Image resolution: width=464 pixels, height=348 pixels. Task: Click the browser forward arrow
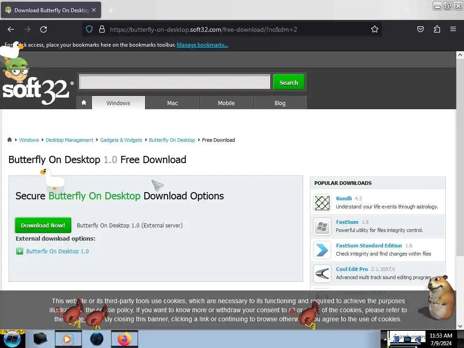click(x=27, y=29)
